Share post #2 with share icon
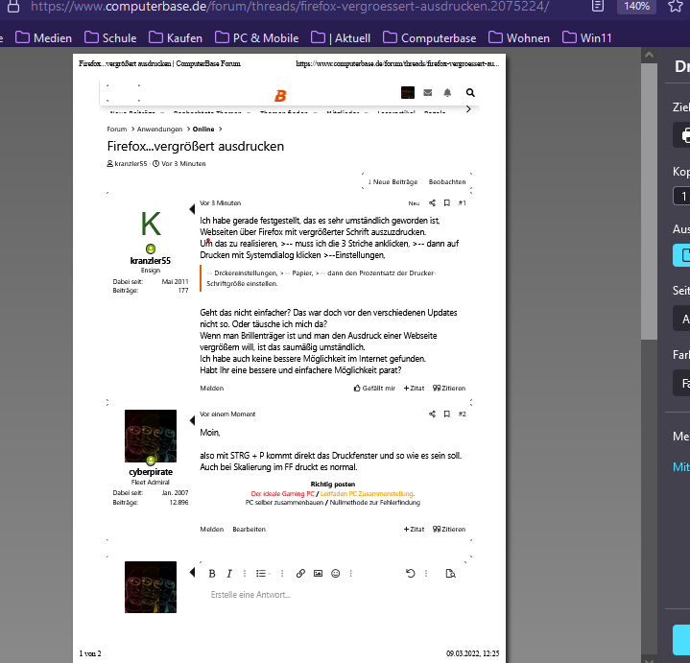This screenshot has width=690, height=663. (432, 414)
